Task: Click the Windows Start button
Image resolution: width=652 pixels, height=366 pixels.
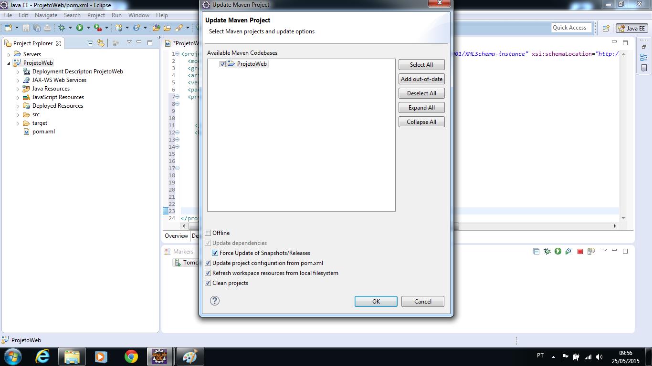Action: pos(12,356)
